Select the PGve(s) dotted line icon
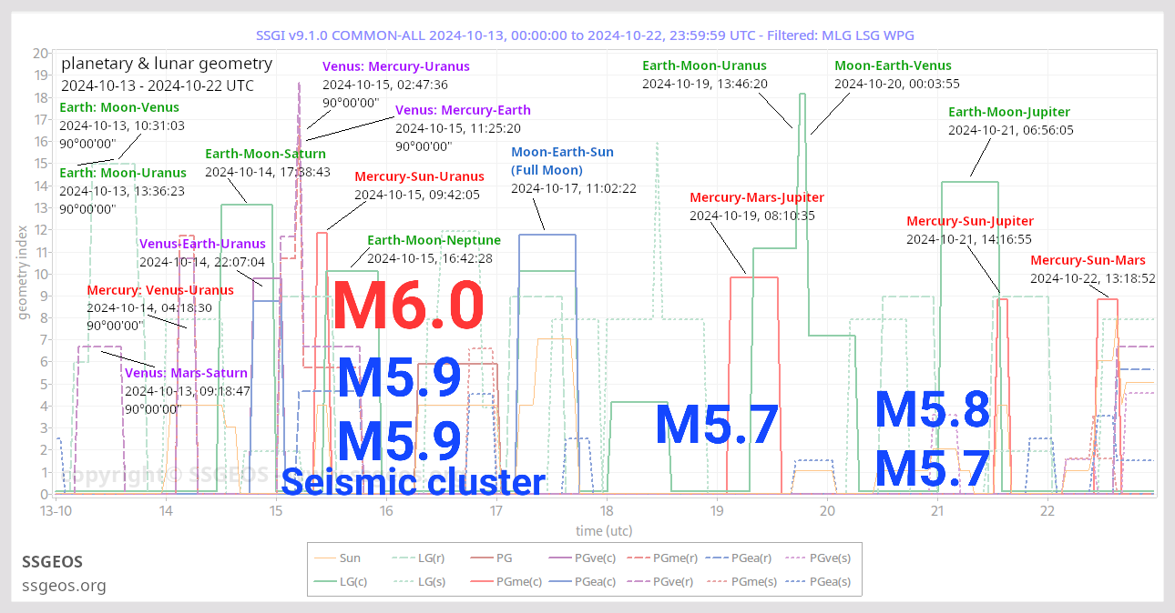Image resolution: width=1175 pixels, height=613 pixels. [795, 558]
